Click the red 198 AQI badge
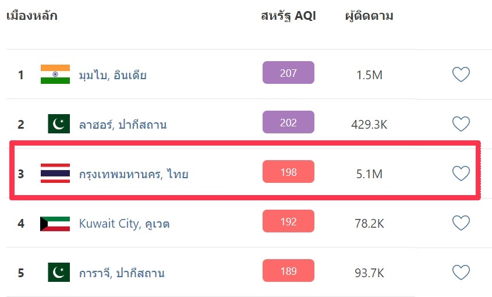 288,171
